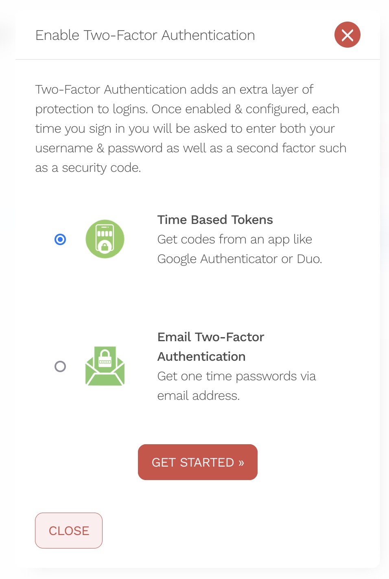
Task: Click the introductory paragraph about Two-Factor Authentication
Action: pyautogui.click(x=190, y=128)
